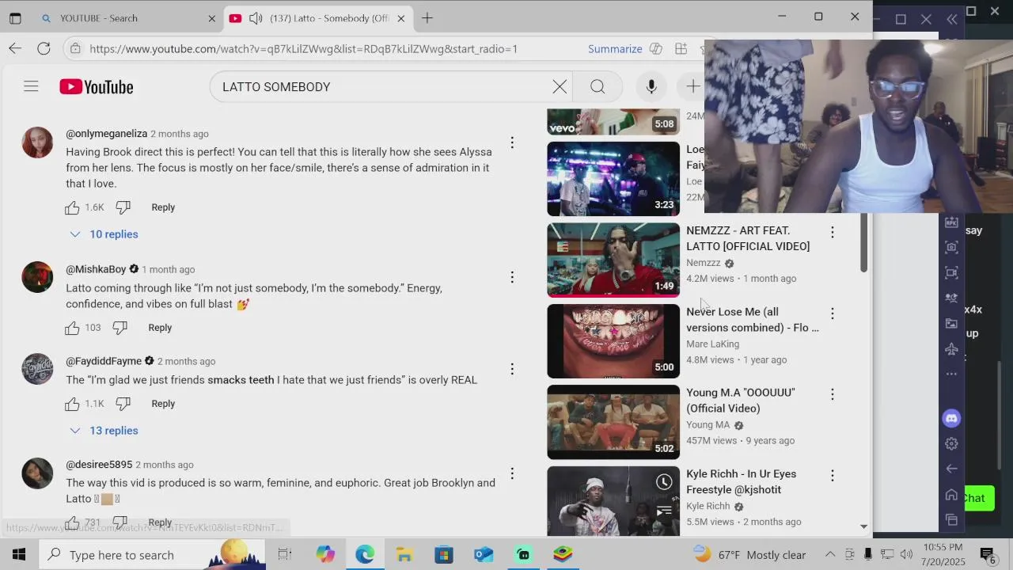Open more options for Kyle Richh freestyle video

832,476
